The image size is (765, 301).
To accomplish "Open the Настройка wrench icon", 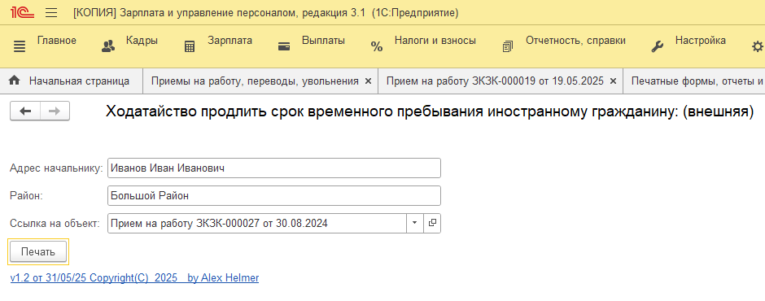I will pos(658,47).
